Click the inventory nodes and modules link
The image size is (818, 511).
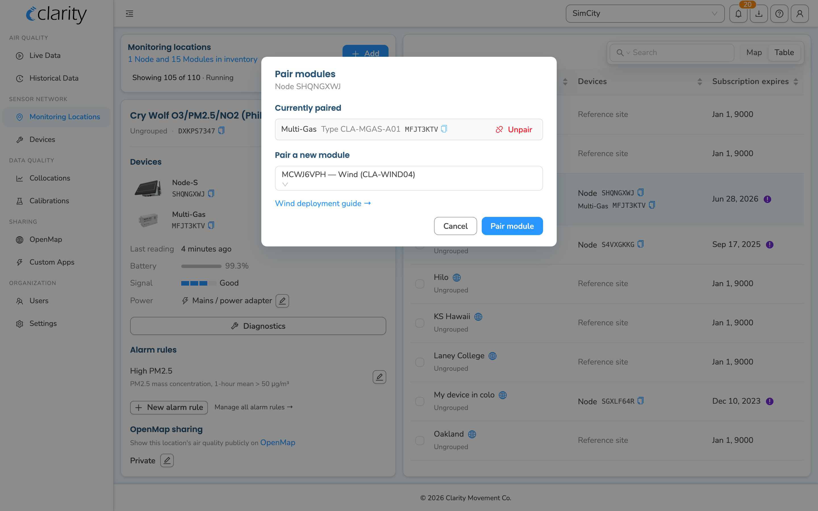pyautogui.click(x=192, y=59)
